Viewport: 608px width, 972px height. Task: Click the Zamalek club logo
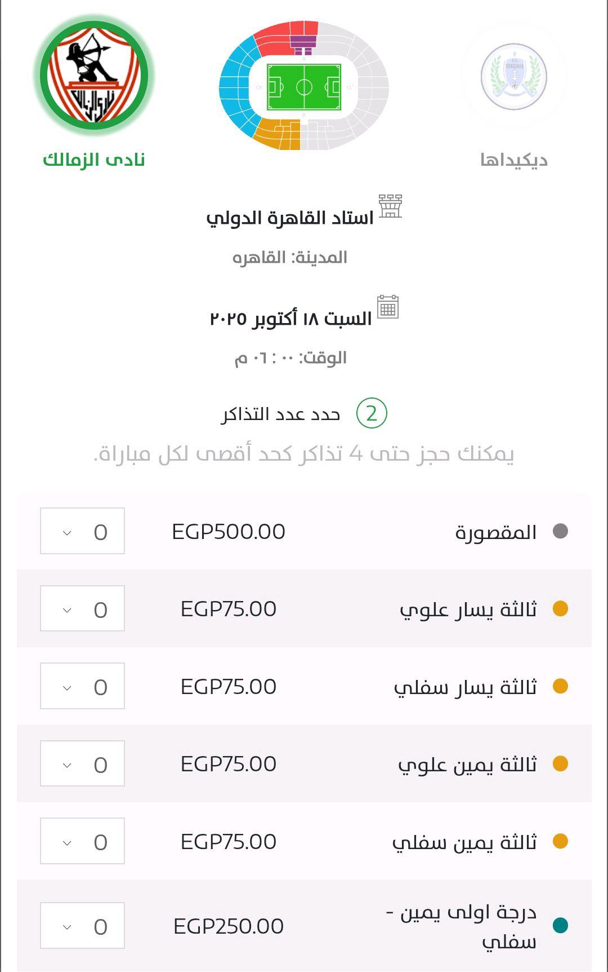coord(94,75)
